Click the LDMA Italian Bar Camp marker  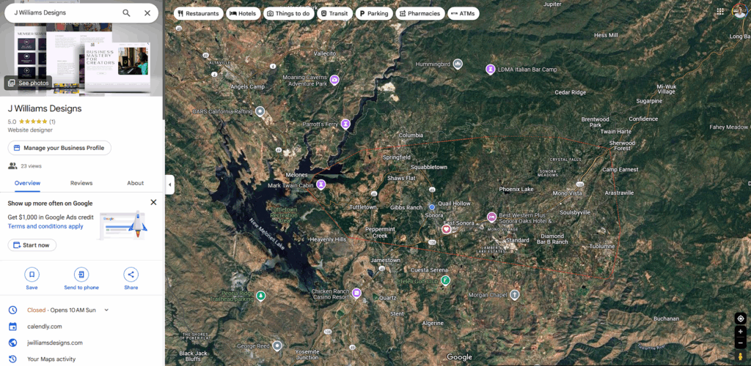click(x=491, y=70)
